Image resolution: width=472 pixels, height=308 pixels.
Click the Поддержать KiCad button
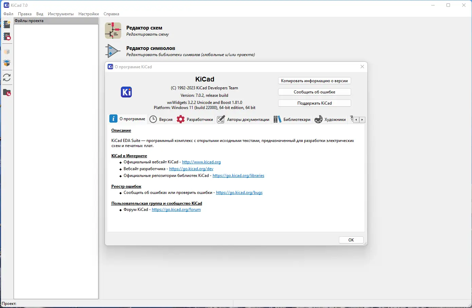coord(314,103)
